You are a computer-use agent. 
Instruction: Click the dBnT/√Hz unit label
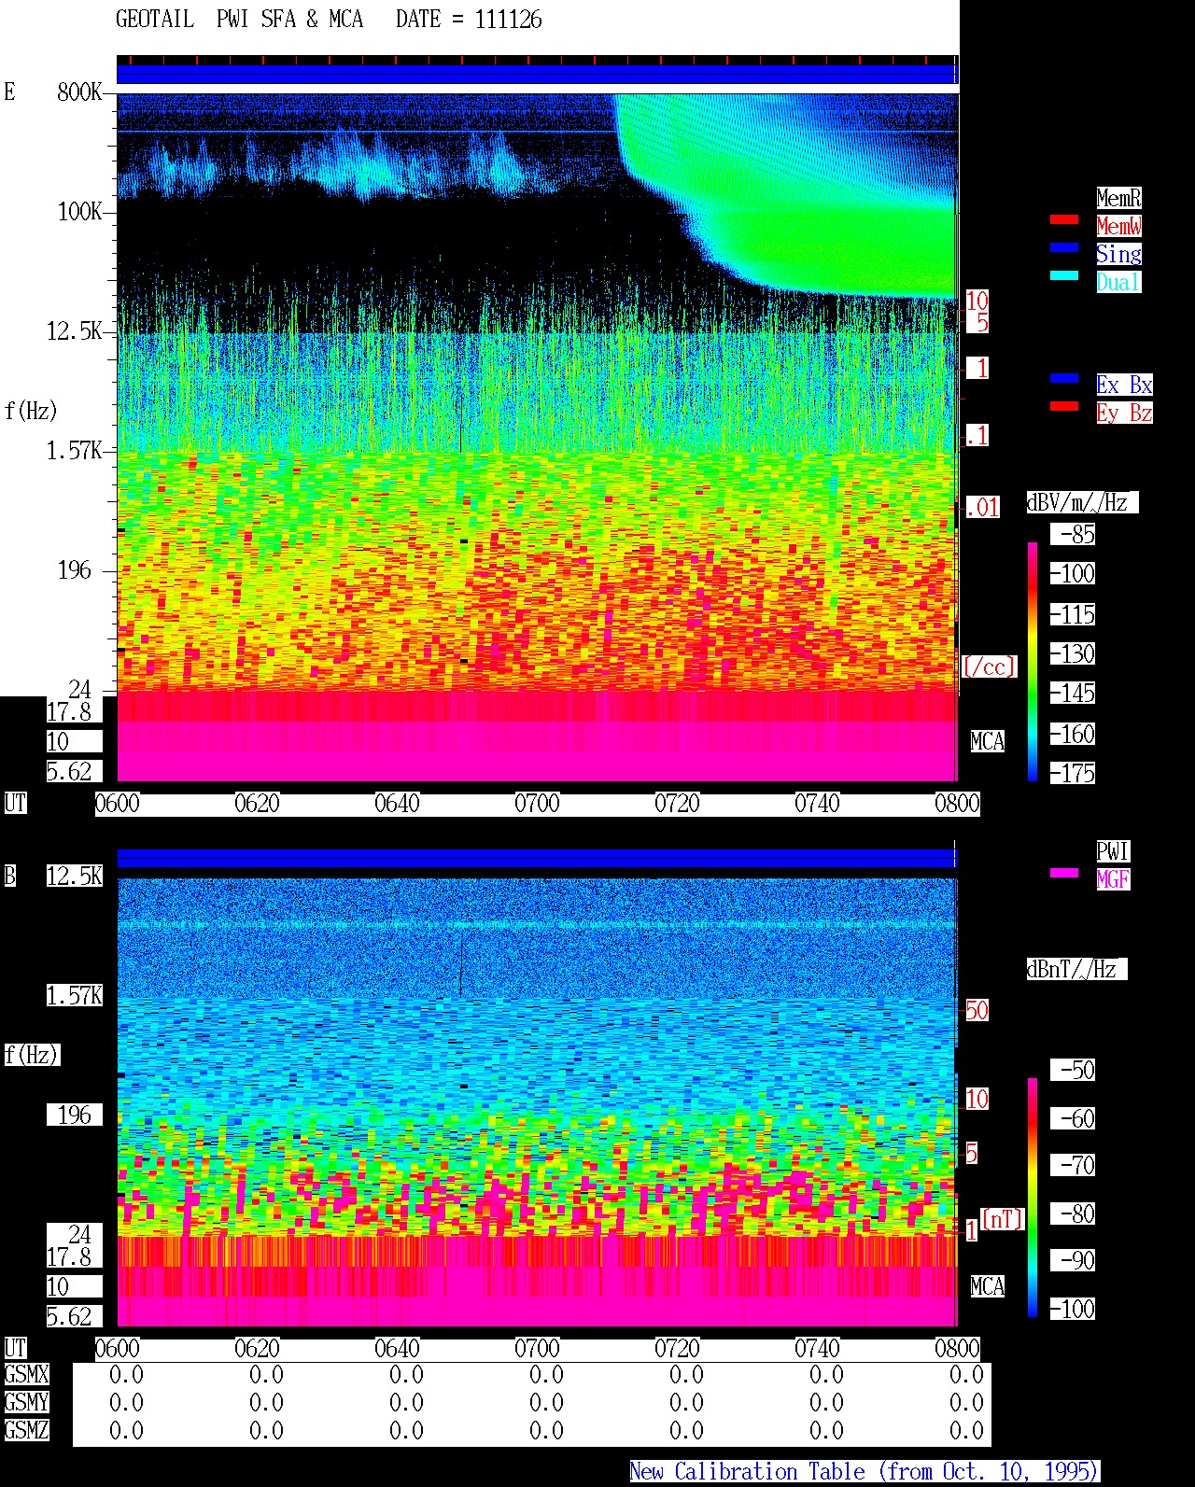[1076, 969]
